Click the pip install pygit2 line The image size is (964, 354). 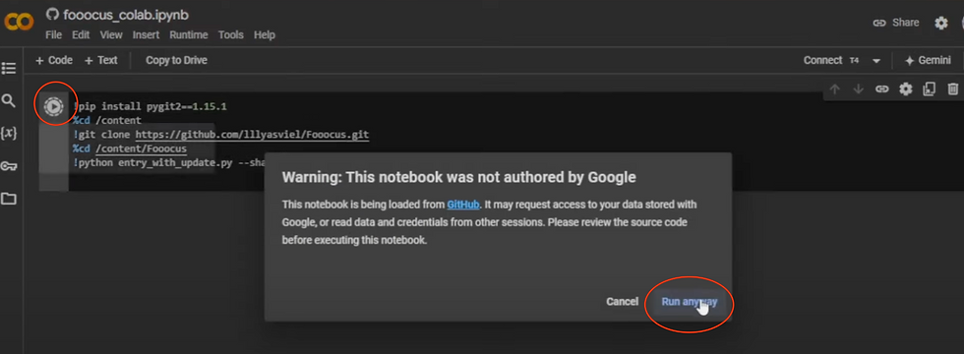(150, 106)
